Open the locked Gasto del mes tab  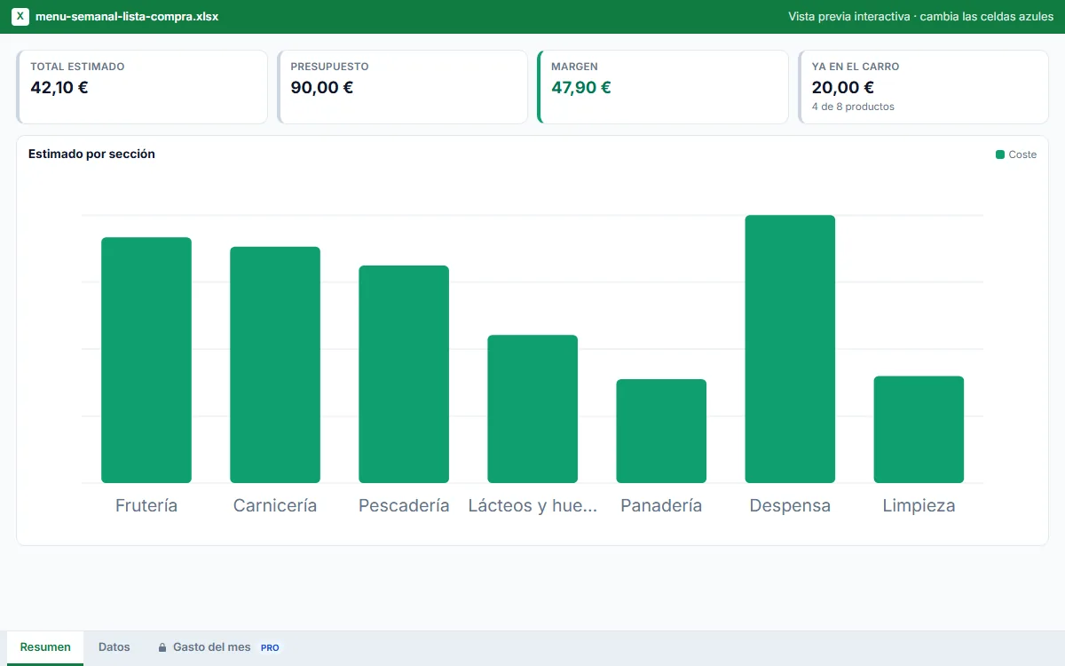(x=218, y=647)
